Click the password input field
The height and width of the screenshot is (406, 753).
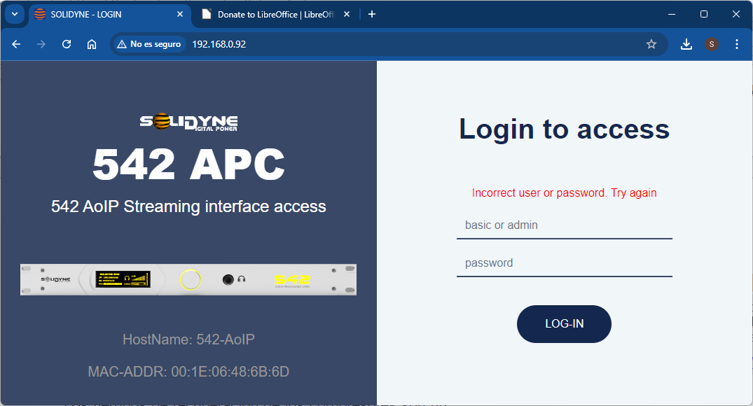coord(564,262)
